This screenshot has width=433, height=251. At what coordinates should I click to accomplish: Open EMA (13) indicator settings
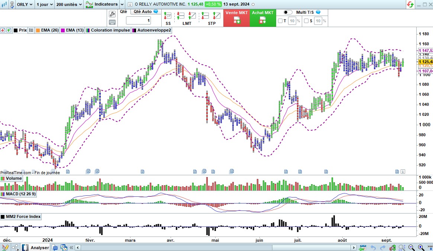(x=75, y=30)
